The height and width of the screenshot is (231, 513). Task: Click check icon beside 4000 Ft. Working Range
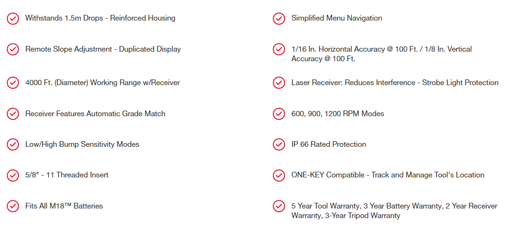13,83
